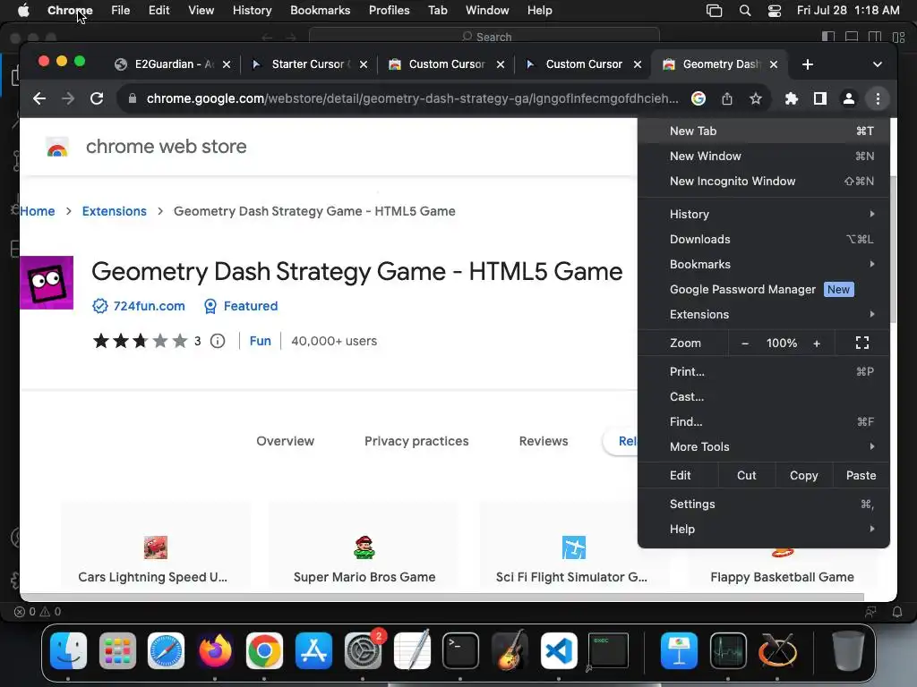Click the VS Code notification bell icon
917x687 pixels.
tap(896, 612)
